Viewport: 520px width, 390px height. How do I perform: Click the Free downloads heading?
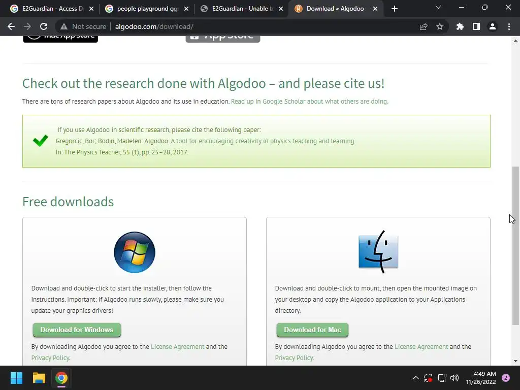[68, 202]
